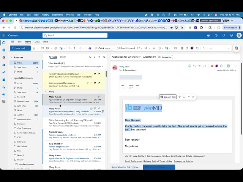Image resolution: width=243 pixels, height=182 pixels.
Task: Delete the Chirag Kushwaha email via trash icon
Action: click(x=103, y=111)
